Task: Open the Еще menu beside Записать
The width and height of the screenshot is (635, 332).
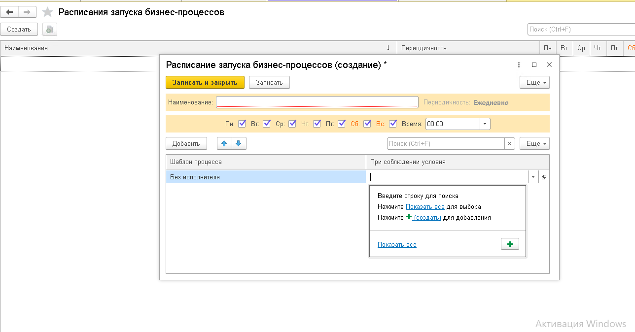Action: tap(534, 82)
